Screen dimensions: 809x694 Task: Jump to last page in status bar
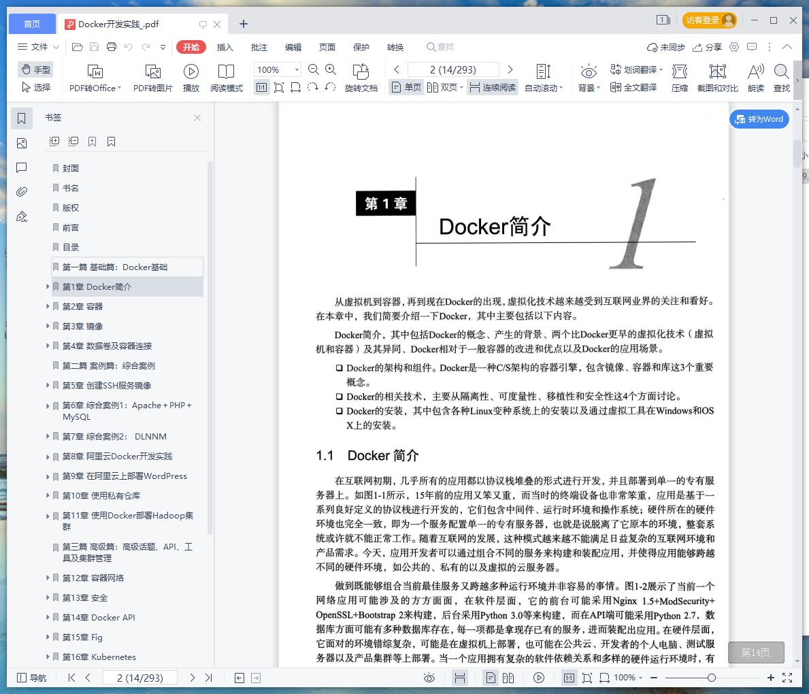click(x=208, y=678)
